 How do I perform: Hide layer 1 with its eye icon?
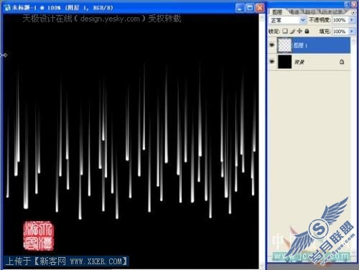[272, 45]
